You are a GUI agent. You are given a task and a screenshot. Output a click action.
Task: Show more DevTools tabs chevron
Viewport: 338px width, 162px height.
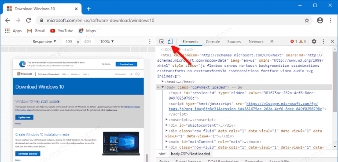(x=272, y=41)
